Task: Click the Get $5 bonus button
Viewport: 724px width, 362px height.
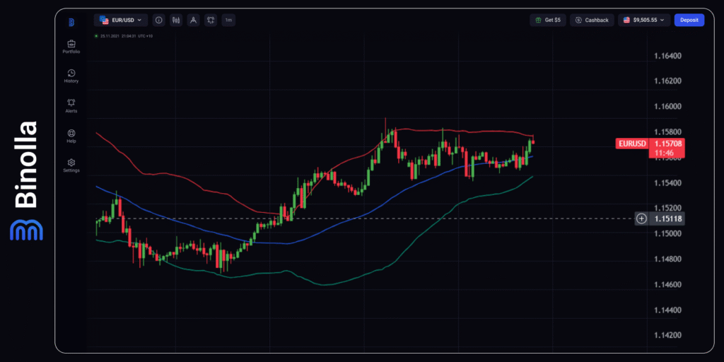Action: click(548, 21)
